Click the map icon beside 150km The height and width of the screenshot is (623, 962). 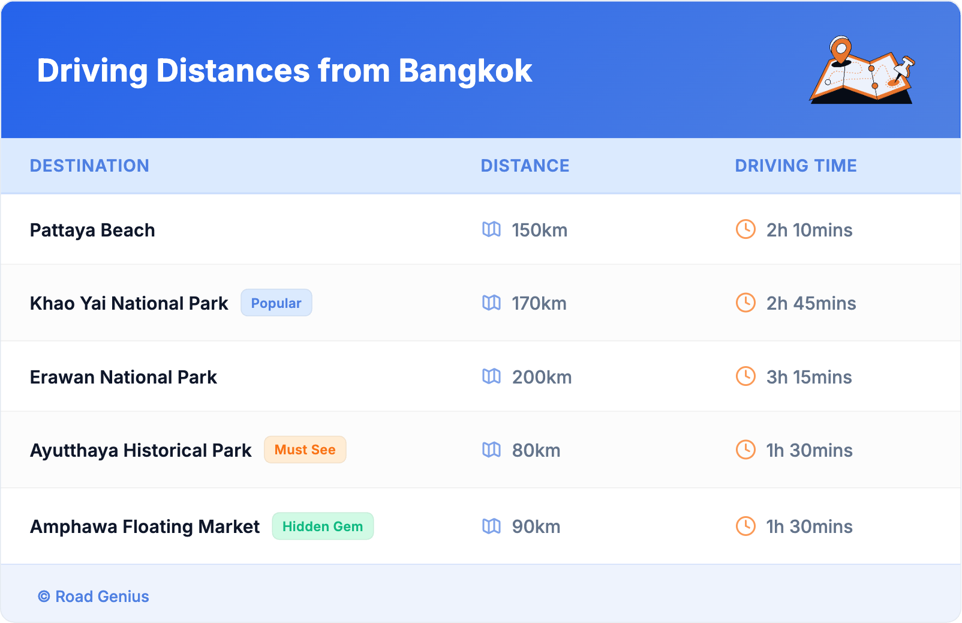click(x=491, y=229)
